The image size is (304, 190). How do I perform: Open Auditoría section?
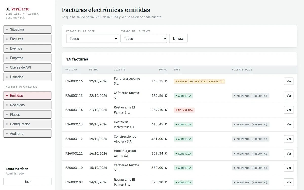(x=27, y=134)
